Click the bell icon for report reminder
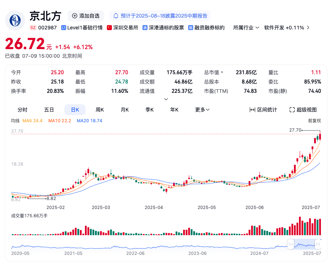 116,16
